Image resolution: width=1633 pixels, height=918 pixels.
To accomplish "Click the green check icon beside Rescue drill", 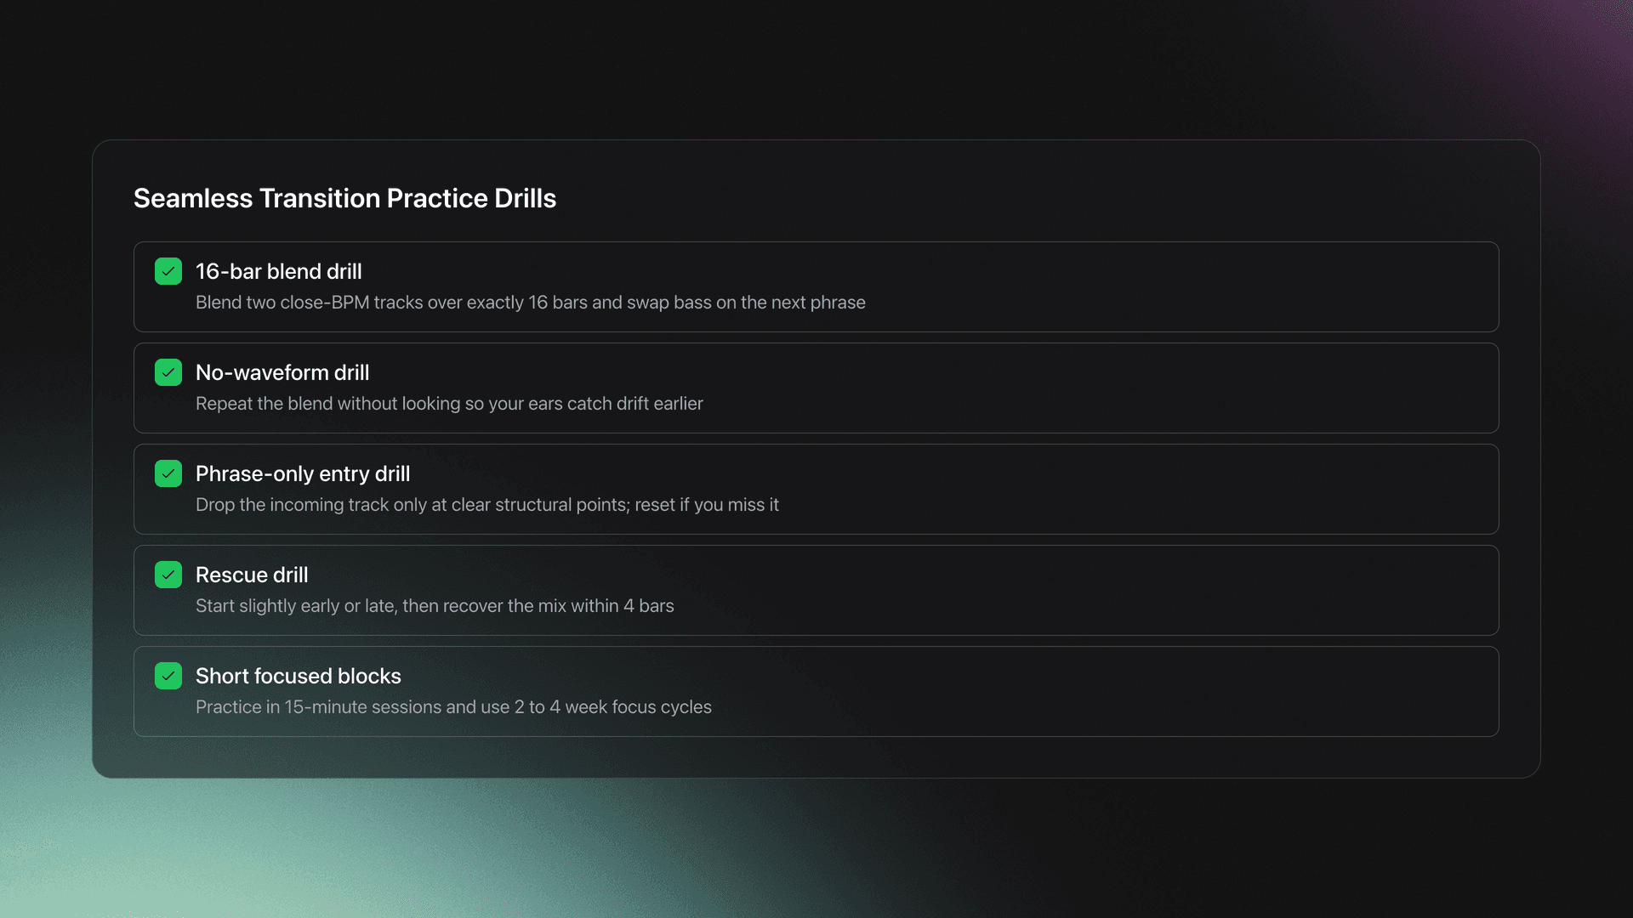I will point(168,575).
